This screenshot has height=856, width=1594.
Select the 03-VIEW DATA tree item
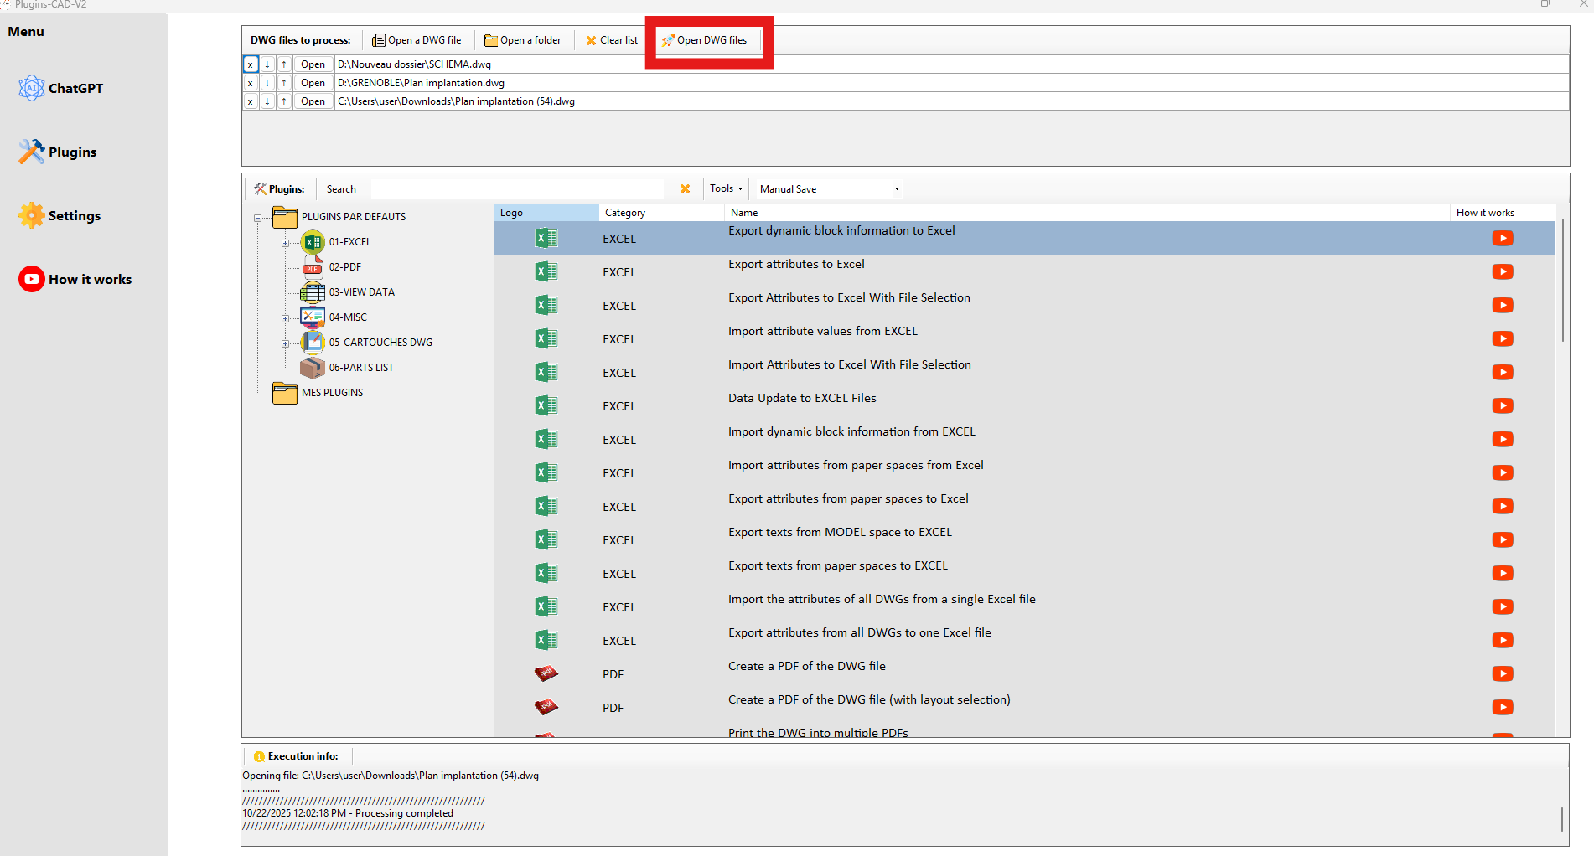361,292
